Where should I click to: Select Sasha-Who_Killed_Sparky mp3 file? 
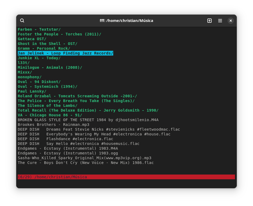(85, 158)
